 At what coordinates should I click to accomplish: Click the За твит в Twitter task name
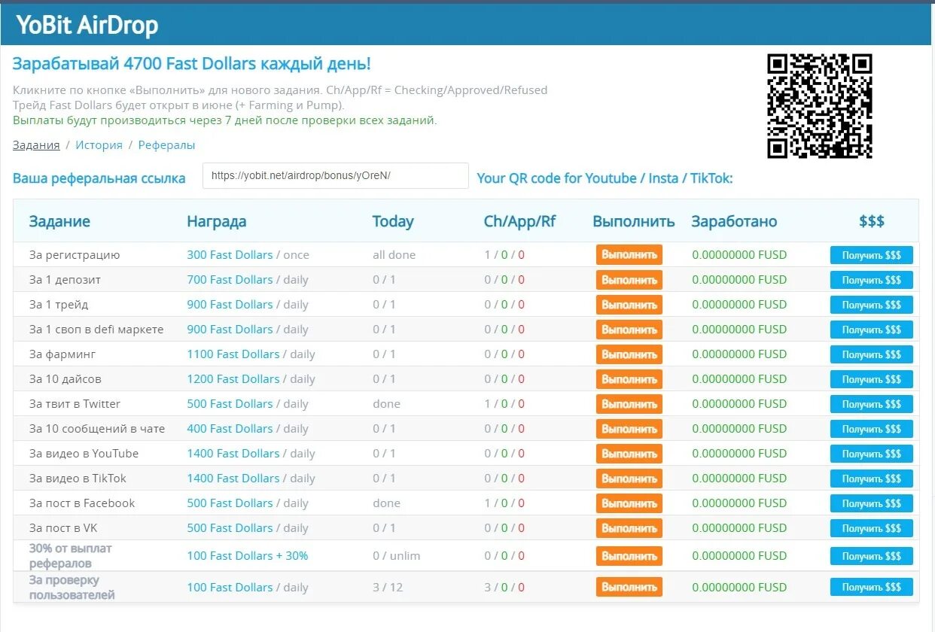pyautogui.click(x=75, y=403)
